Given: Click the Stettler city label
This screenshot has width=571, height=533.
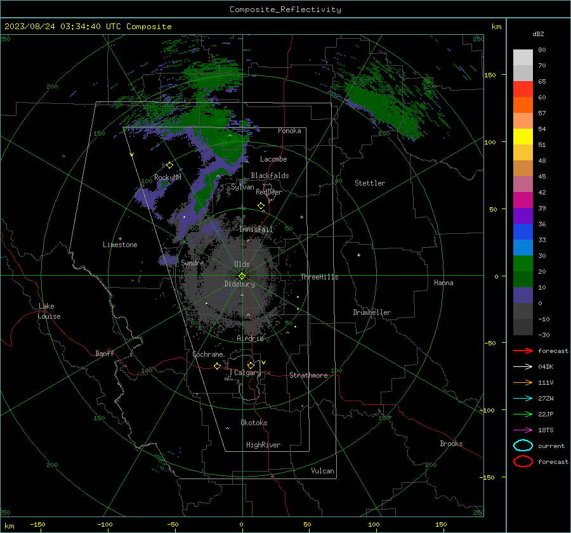Looking at the screenshot, I should [370, 183].
